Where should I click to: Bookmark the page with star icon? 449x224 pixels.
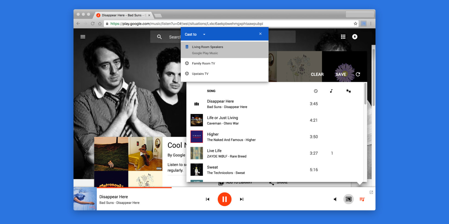point(355,23)
